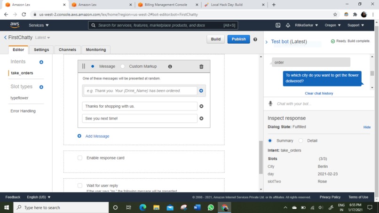Image resolution: width=379 pixels, height=213 pixels.
Task: Switch to Local Hack Day: Build tab
Action: pos(234,5)
